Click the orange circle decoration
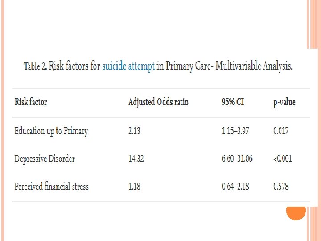This screenshot has height=241, width=321. point(296,211)
